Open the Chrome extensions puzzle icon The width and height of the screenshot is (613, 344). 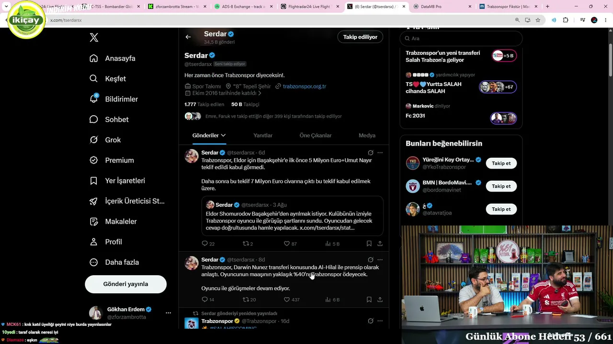tap(566, 20)
